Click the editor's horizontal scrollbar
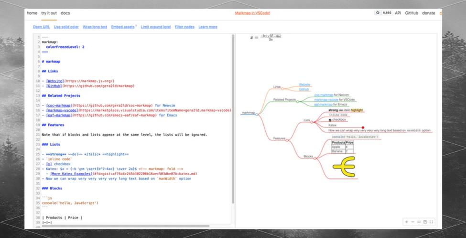This screenshot has width=466, height=238. tap(125, 226)
